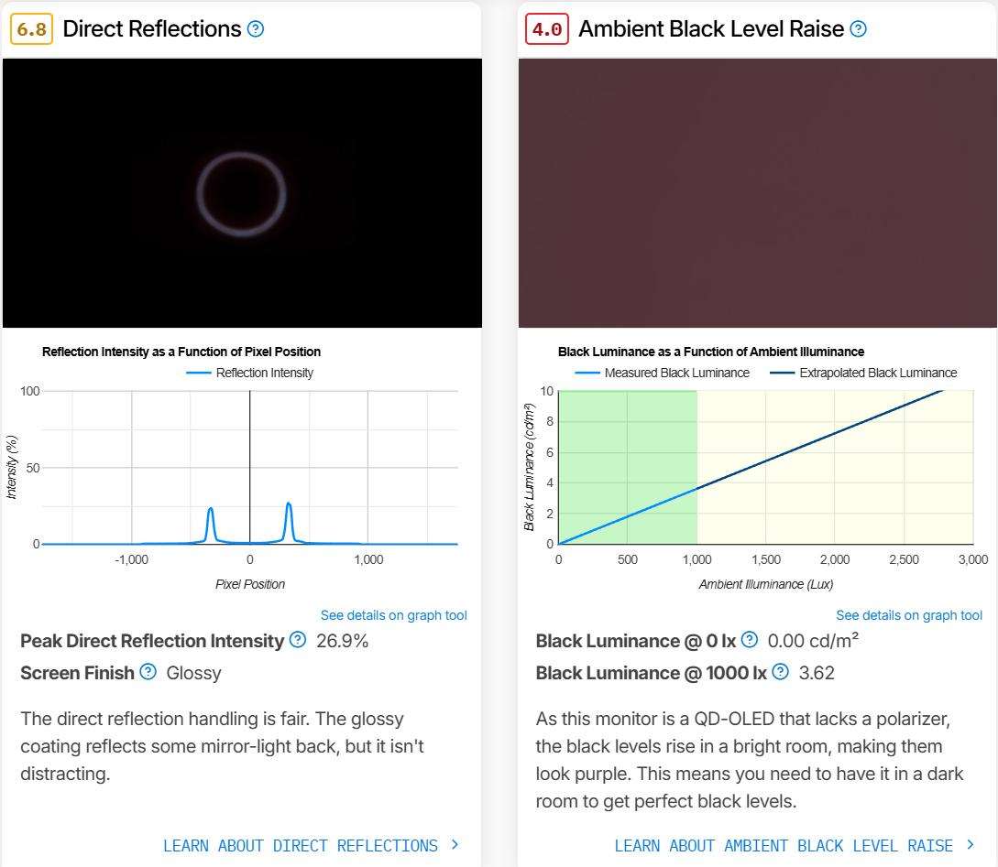Viewport: 998px width, 867px height.
Task: Click the direct reflection ring photo
Action: click(242, 193)
